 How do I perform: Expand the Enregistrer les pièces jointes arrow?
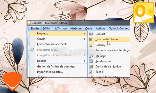point(85,55)
